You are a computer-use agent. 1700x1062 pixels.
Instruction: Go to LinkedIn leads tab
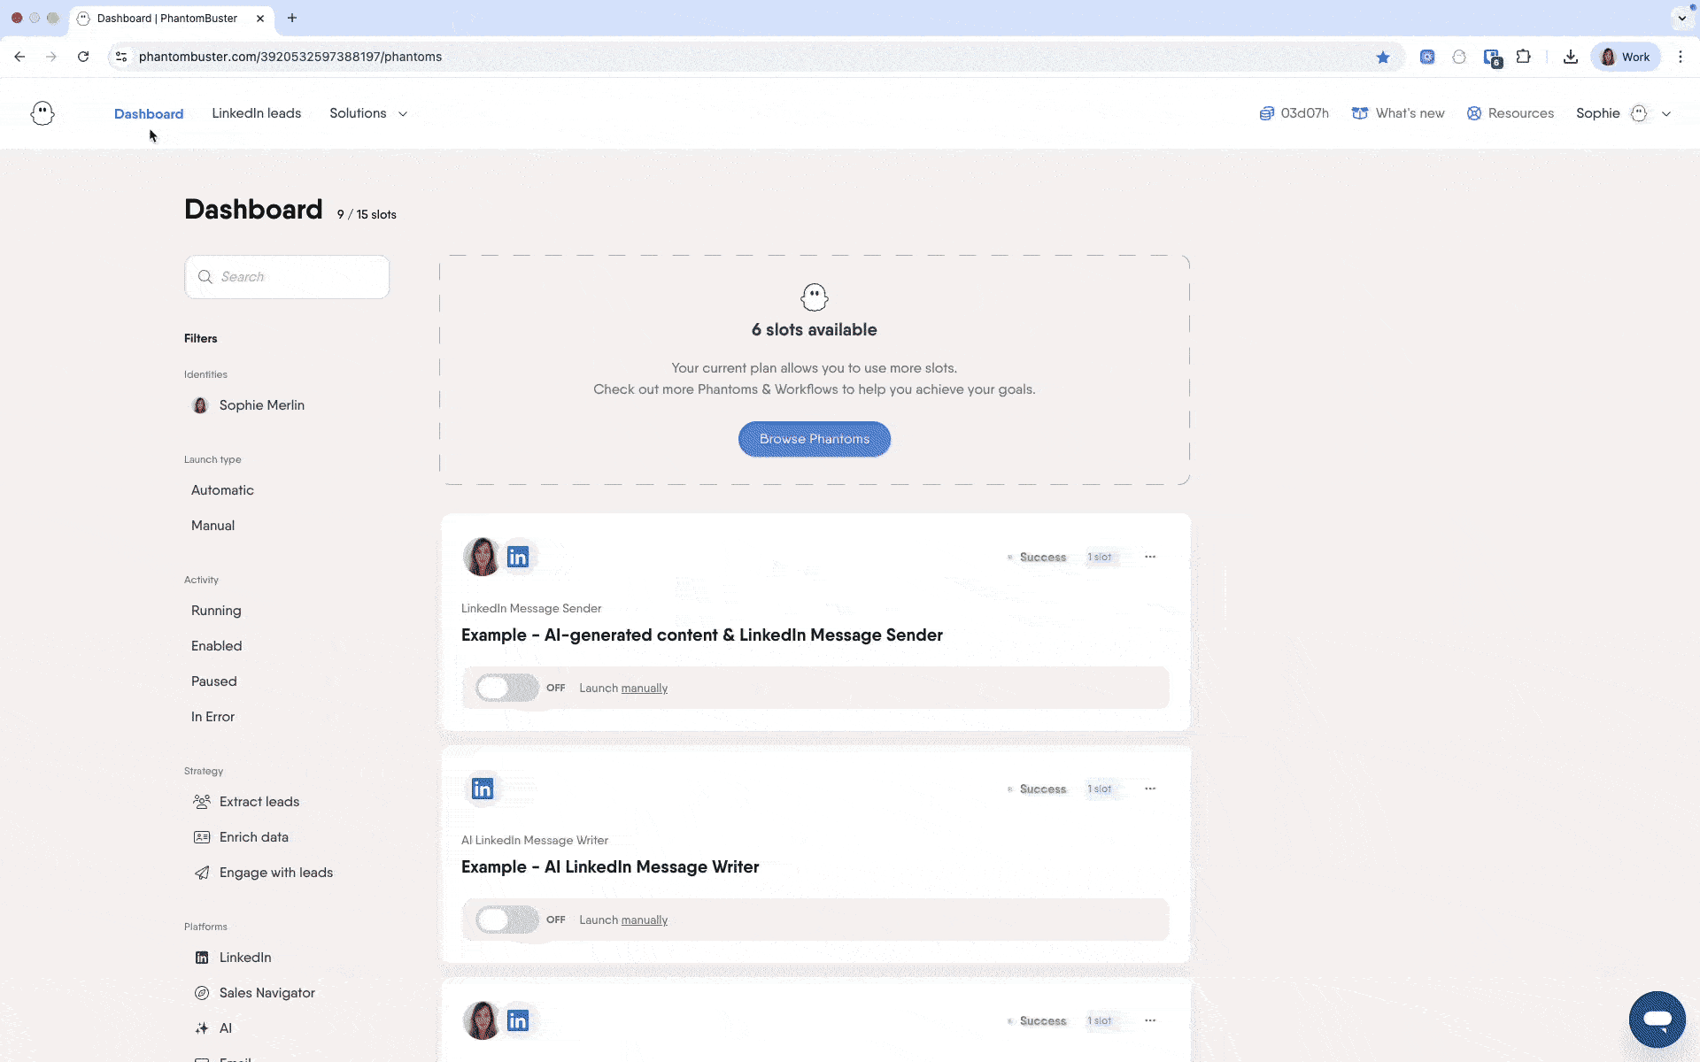tap(257, 113)
